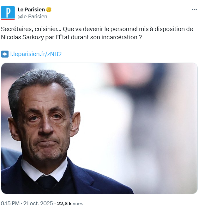Click the word vues
This screenshot has height=209, width=199.
click(x=78, y=204)
